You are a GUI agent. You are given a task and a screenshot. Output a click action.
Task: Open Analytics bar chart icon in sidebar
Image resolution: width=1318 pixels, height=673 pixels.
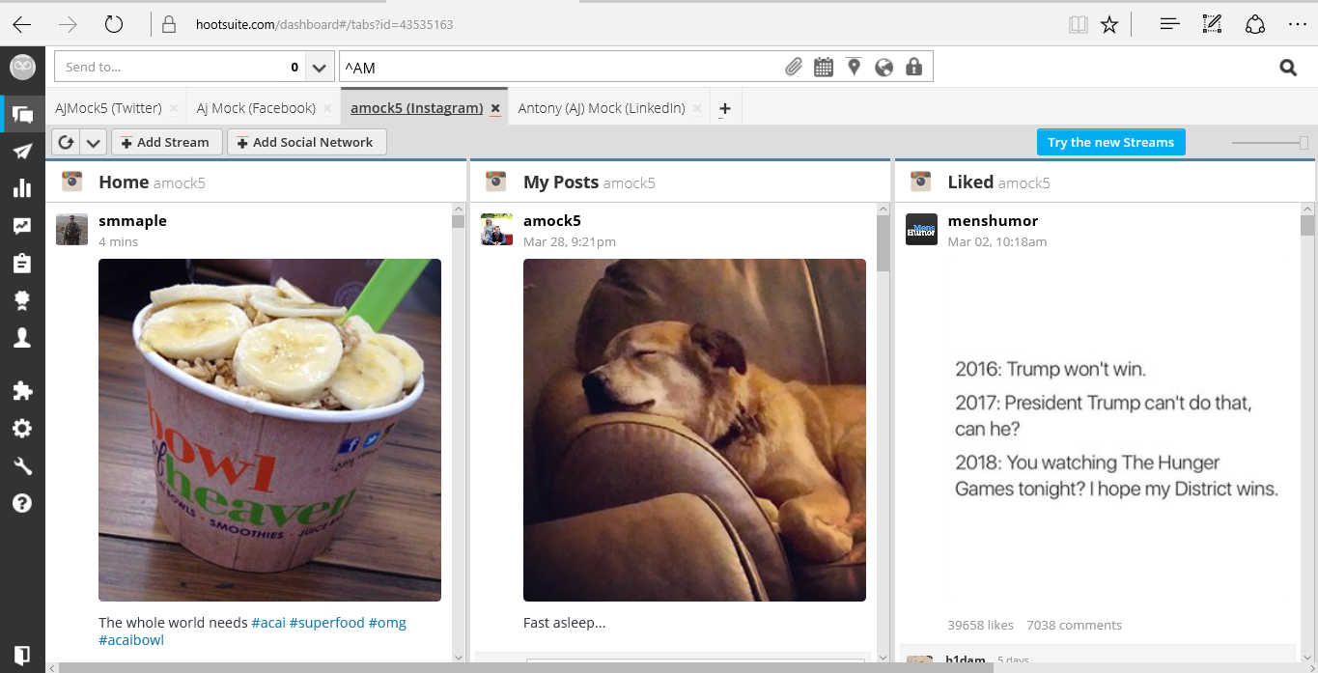[22, 188]
